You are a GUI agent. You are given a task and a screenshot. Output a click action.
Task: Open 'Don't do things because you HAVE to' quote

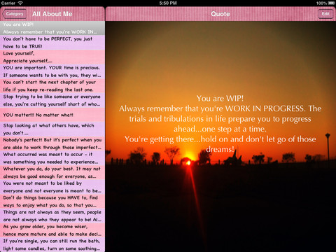[52, 202]
